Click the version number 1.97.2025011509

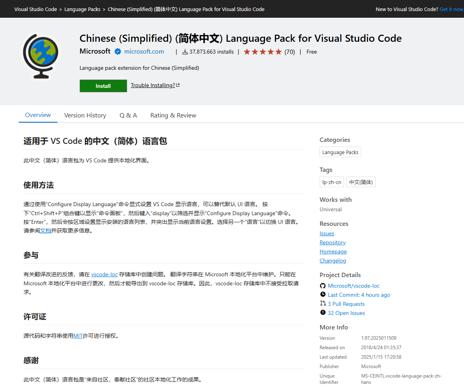(378, 338)
